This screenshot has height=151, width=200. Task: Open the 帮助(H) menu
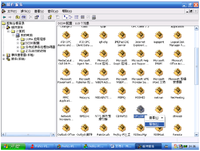[x=67, y=11]
